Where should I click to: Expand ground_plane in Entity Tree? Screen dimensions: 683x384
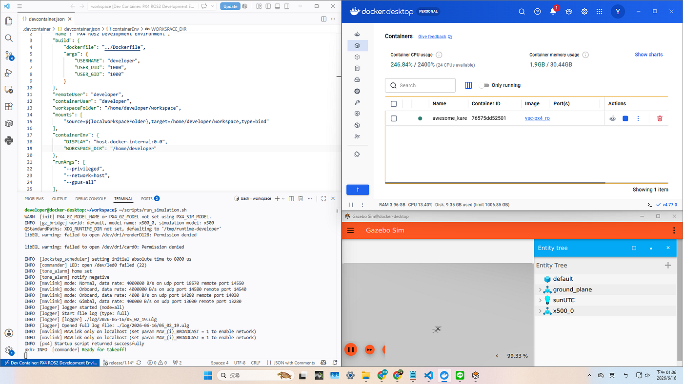pos(540,289)
